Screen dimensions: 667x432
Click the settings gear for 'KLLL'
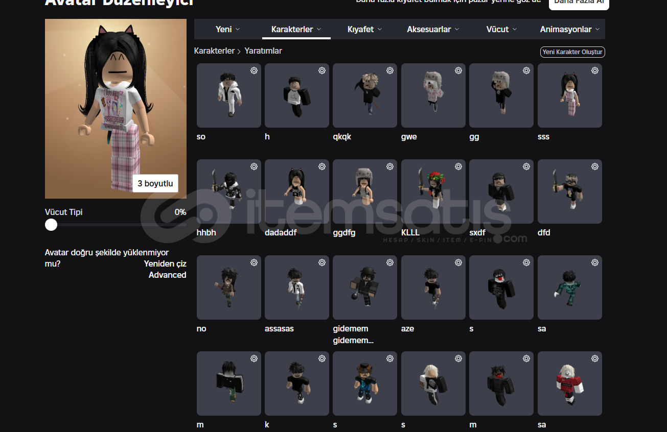[x=458, y=166]
